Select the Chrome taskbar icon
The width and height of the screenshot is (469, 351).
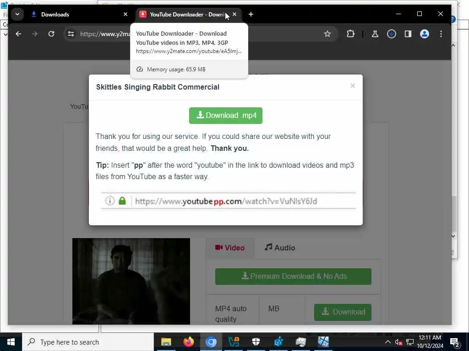coord(211,342)
